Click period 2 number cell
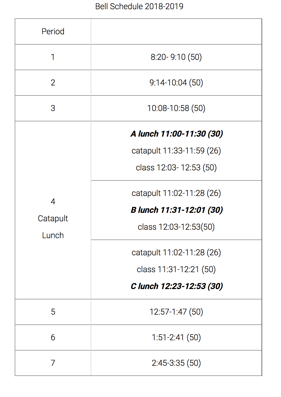 coord(53,83)
